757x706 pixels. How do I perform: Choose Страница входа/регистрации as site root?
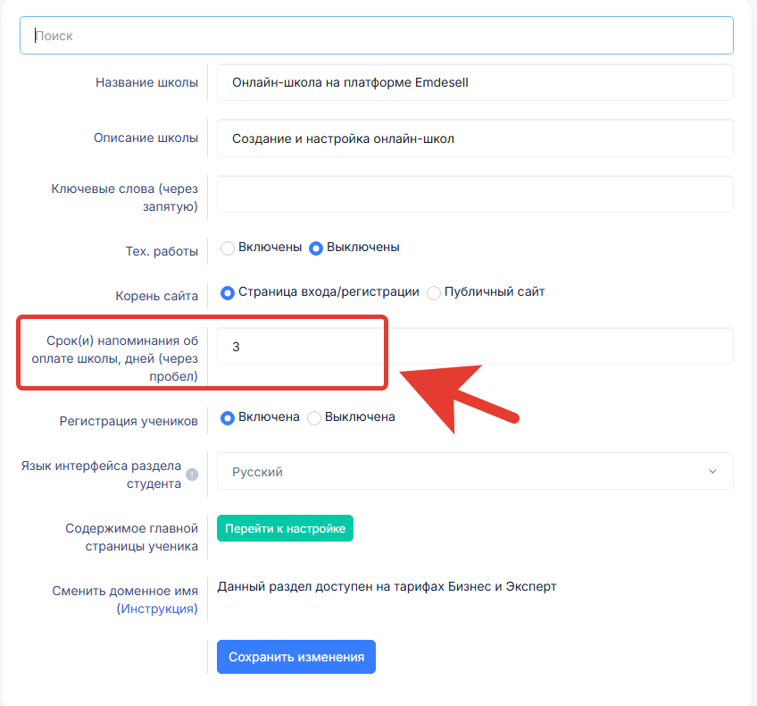coord(228,292)
